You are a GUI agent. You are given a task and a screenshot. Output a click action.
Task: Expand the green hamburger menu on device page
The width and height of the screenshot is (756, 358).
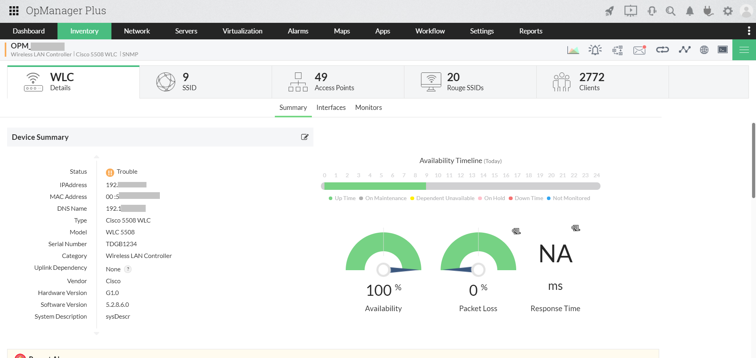coord(744,50)
